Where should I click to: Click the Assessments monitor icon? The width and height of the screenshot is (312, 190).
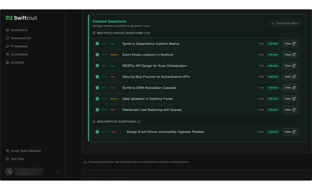pyautogui.click(x=7, y=38)
